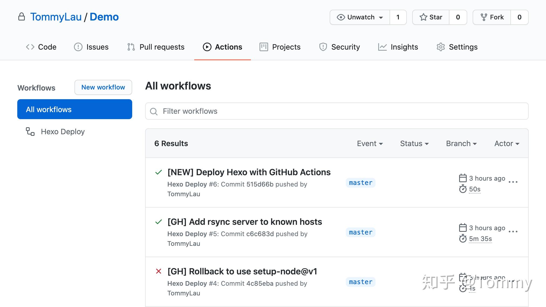Click the Insights graph icon
The height and width of the screenshot is (307, 546).
[x=383, y=47]
